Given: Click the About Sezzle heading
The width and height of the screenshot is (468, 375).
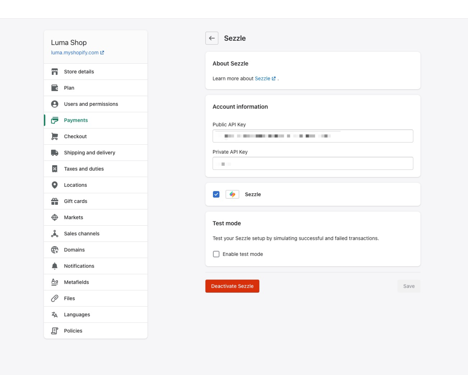Looking at the screenshot, I should point(231,63).
